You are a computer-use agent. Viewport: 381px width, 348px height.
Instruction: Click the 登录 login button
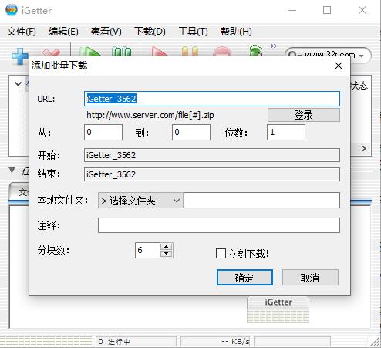coord(304,115)
